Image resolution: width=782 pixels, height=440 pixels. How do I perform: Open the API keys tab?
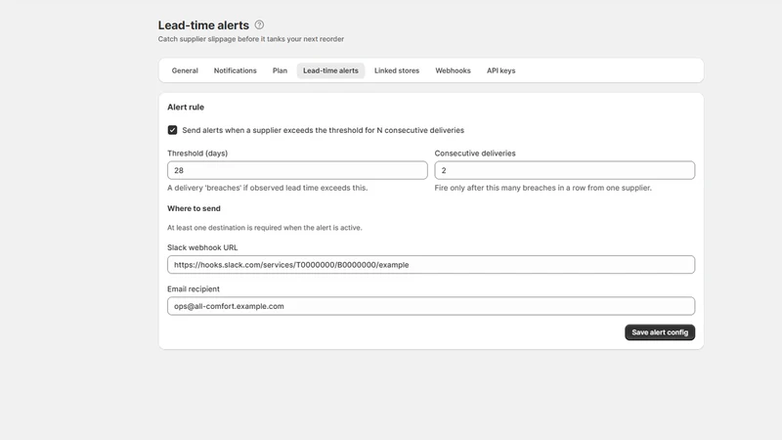(x=500, y=70)
